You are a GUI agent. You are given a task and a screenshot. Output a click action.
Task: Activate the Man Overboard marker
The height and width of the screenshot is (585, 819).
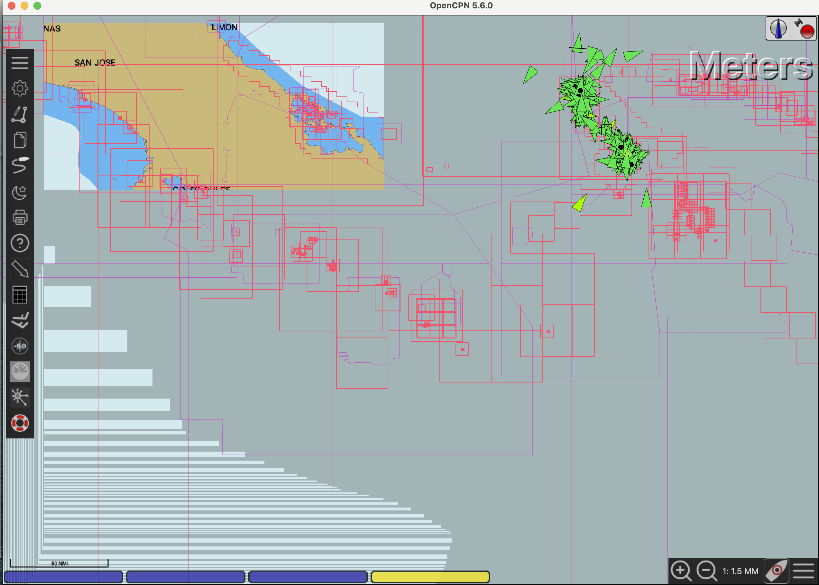tap(20, 423)
